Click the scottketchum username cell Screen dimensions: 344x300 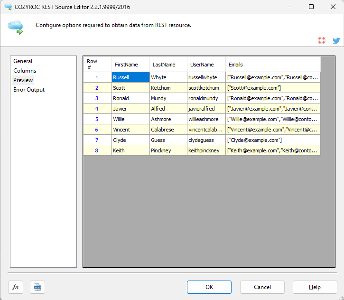point(206,88)
